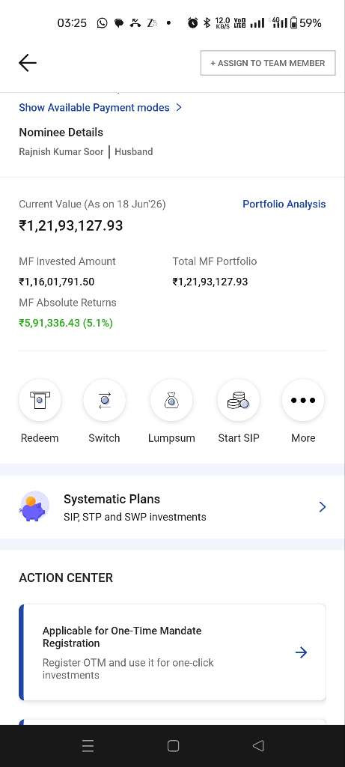Open One-Time Mandate Registration arrow
Image resolution: width=345 pixels, height=767 pixels.
pyautogui.click(x=301, y=652)
